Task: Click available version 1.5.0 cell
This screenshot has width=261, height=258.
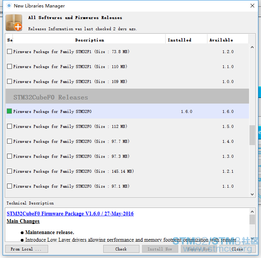Action: [228, 126]
